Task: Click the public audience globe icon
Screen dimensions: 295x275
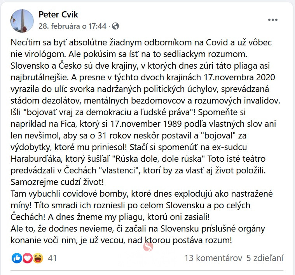Action: coord(115,26)
